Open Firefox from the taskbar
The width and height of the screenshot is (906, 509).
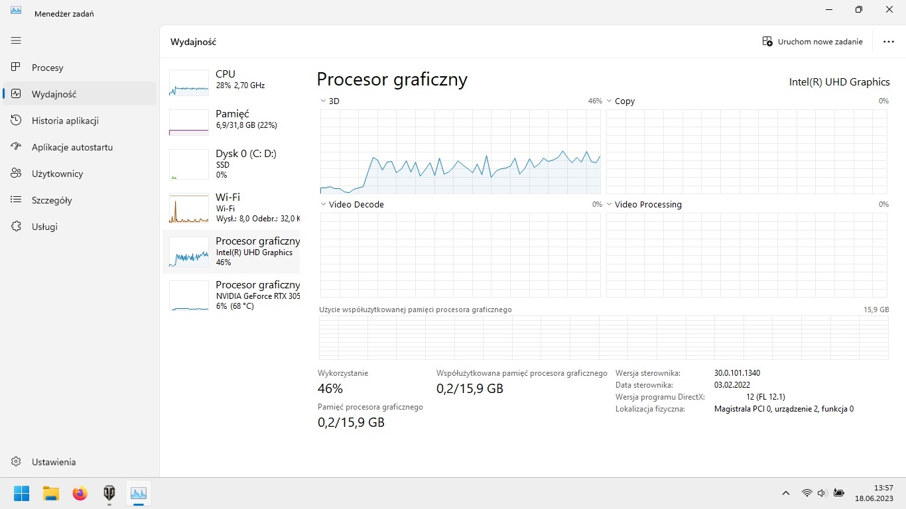[80, 493]
